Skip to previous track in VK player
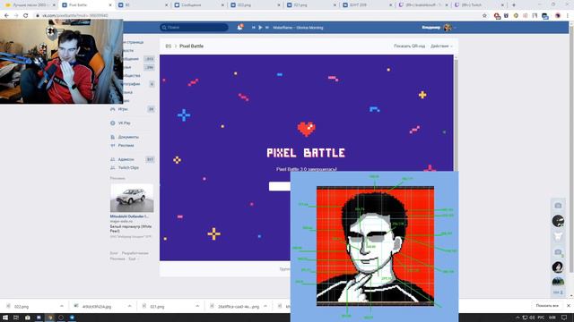This screenshot has height=322, width=574. tap(253, 28)
